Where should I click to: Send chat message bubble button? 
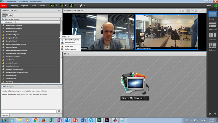click(59, 111)
